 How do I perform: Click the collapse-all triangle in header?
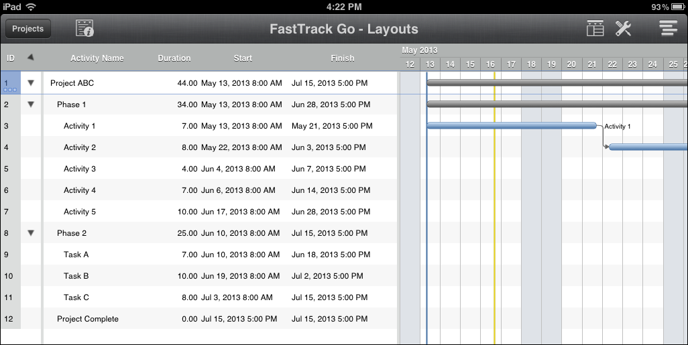(x=30, y=58)
